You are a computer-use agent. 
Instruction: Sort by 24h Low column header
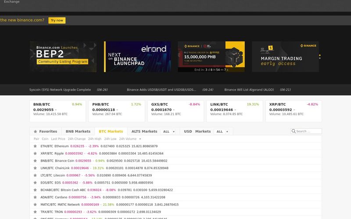point(110,139)
